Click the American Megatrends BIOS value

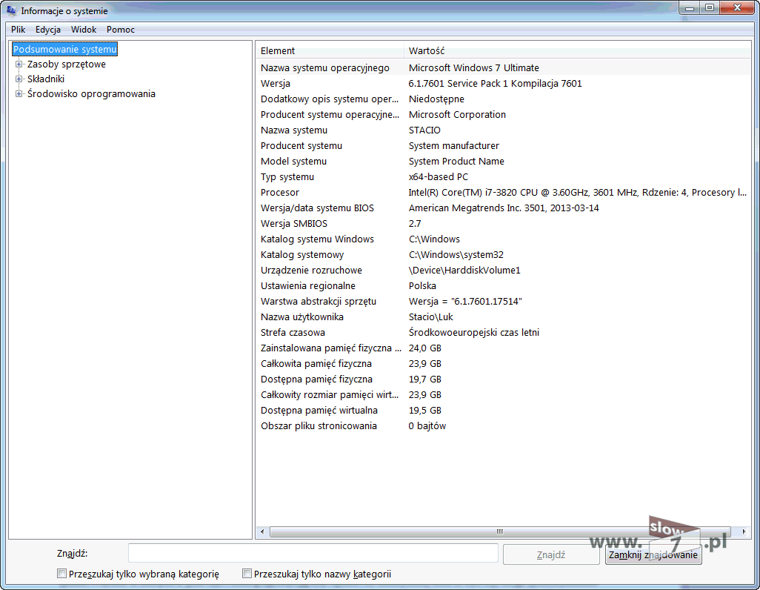[x=504, y=208]
